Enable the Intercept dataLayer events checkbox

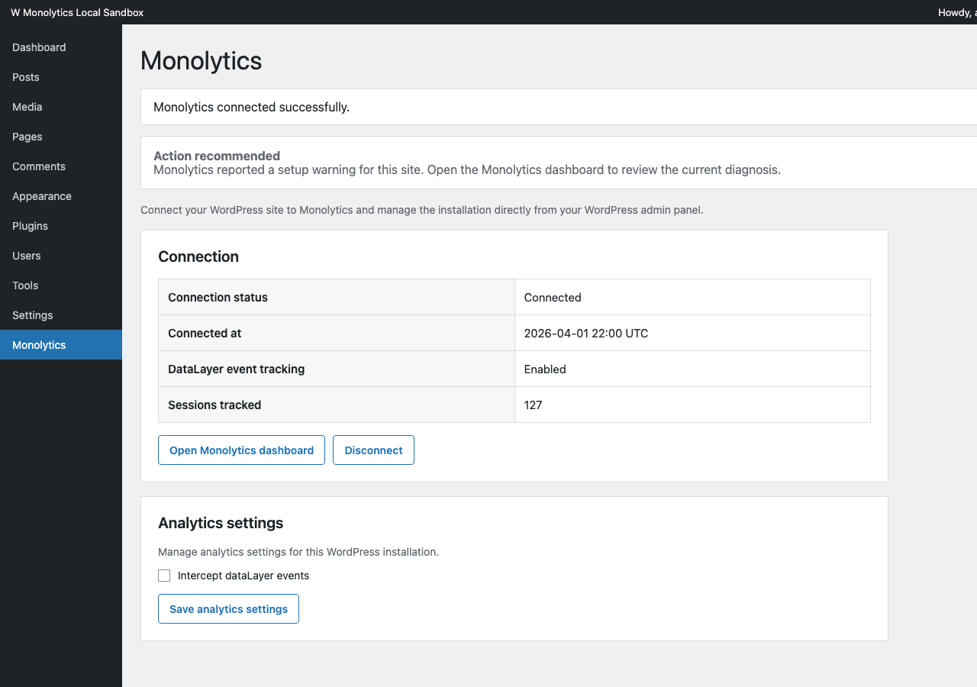[164, 575]
